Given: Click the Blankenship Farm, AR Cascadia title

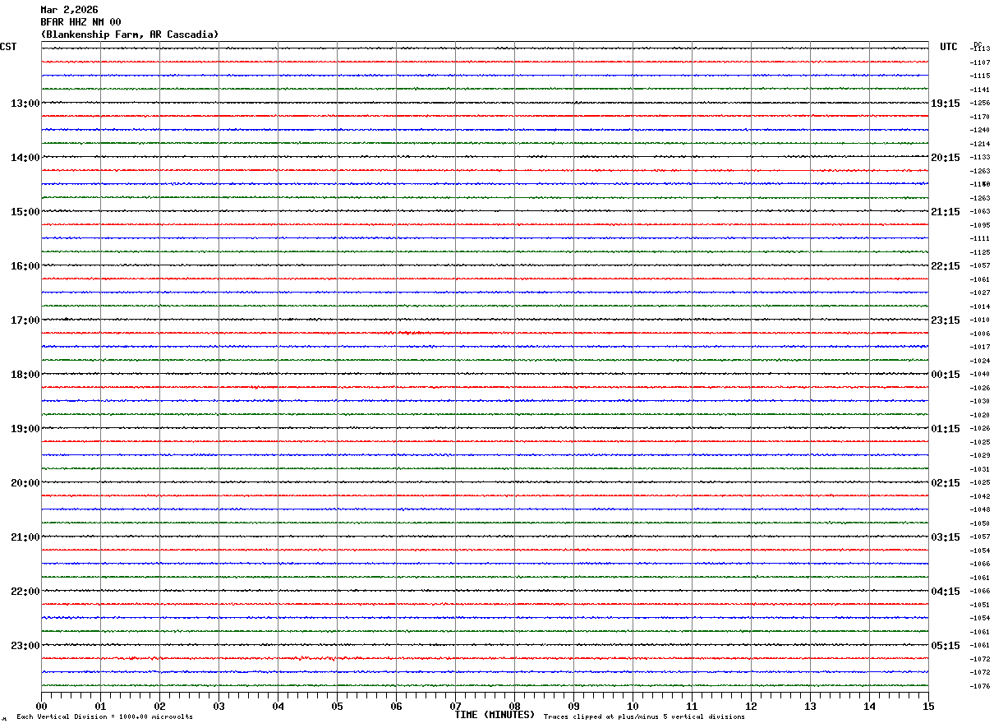Looking at the screenshot, I should point(130,35).
